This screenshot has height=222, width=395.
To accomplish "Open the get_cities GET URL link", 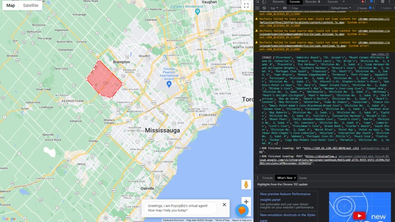I will pyautogui.click(x=330, y=148).
